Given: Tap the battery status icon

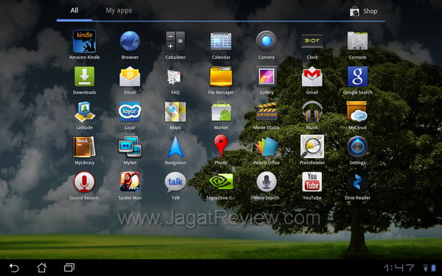Looking at the screenshot, I should click(433, 268).
